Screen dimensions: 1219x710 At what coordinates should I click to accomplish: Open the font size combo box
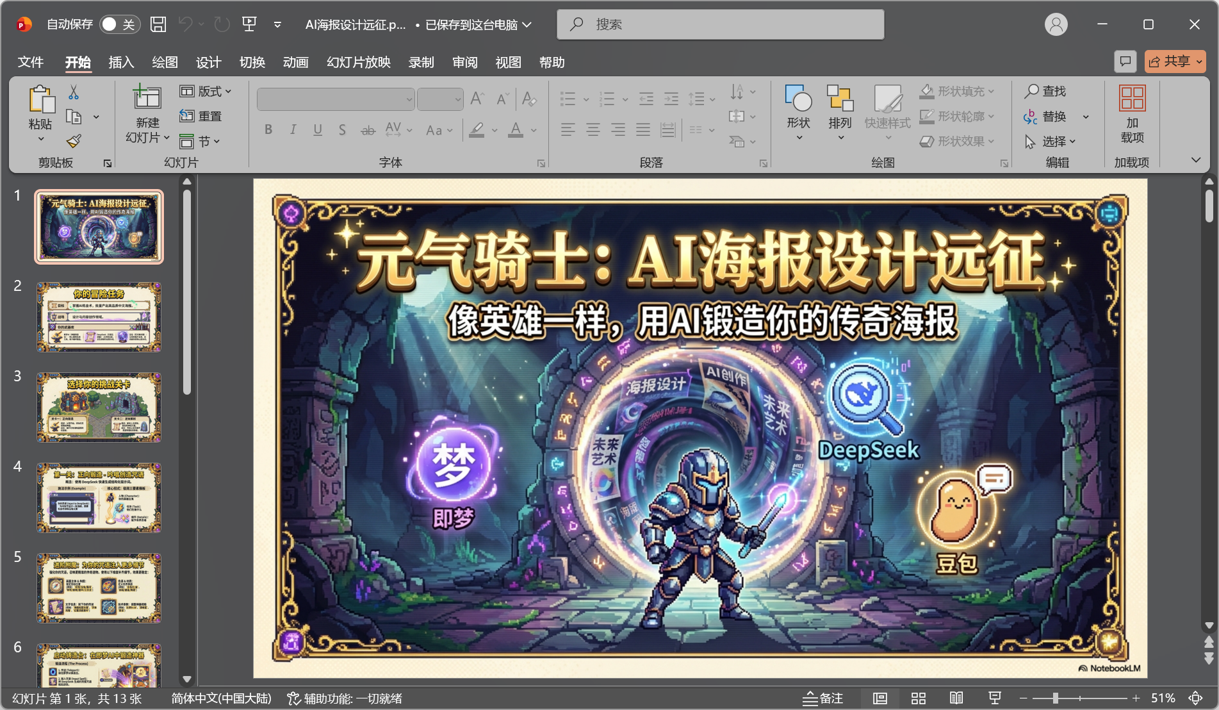440,99
